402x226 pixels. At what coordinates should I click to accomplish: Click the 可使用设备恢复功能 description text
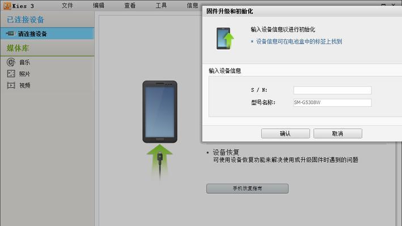pyautogui.click(x=286, y=160)
